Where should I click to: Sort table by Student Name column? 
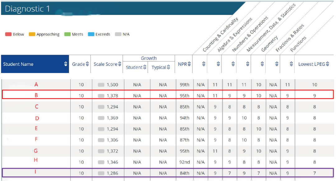pyautogui.click(x=66, y=64)
